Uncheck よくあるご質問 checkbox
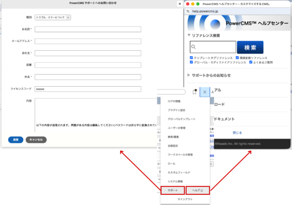The height and width of the screenshot is (205, 292). coord(251,62)
